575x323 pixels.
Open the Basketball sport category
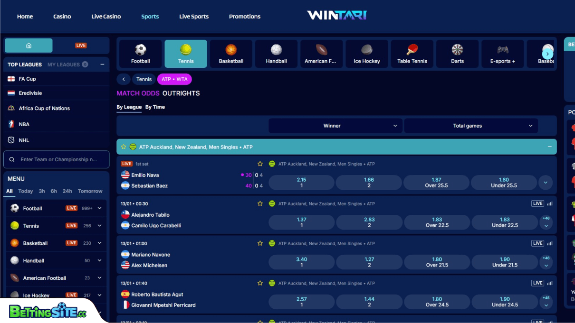(x=231, y=53)
